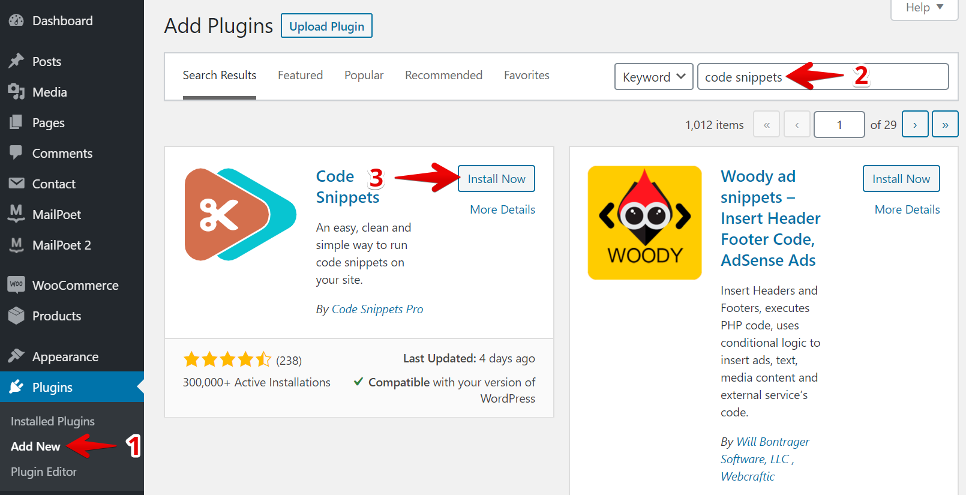Click the Webcraftic author link
This screenshot has width=966, height=495.
pyautogui.click(x=748, y=476)
